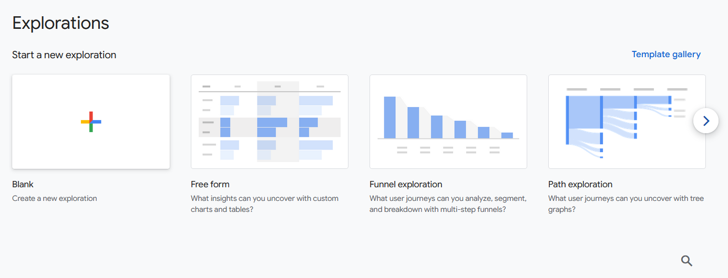Select the Path exploration tree graph thumbnail
Image resolution: width=728 pixels, height=278 pixels.
point(627,122)
